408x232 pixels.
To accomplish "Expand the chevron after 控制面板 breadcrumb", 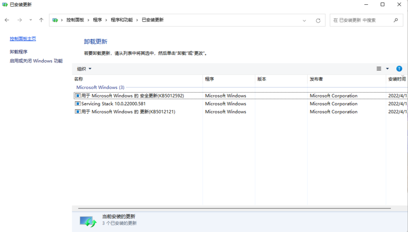I will click(x=88, y=20).
